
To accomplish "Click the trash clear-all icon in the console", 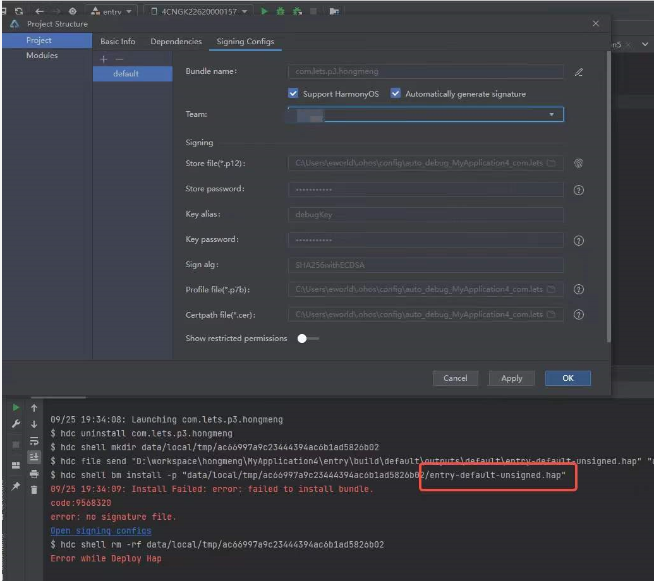I will [x=34, y=490].
